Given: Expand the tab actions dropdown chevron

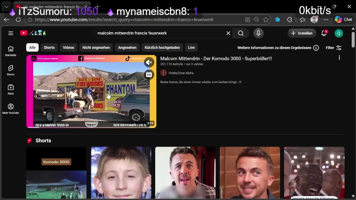Looking at the screenshot, I should 6,7.
